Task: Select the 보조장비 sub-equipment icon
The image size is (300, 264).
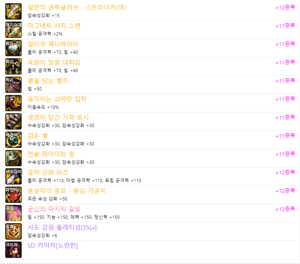Action: tap(13, 176)
